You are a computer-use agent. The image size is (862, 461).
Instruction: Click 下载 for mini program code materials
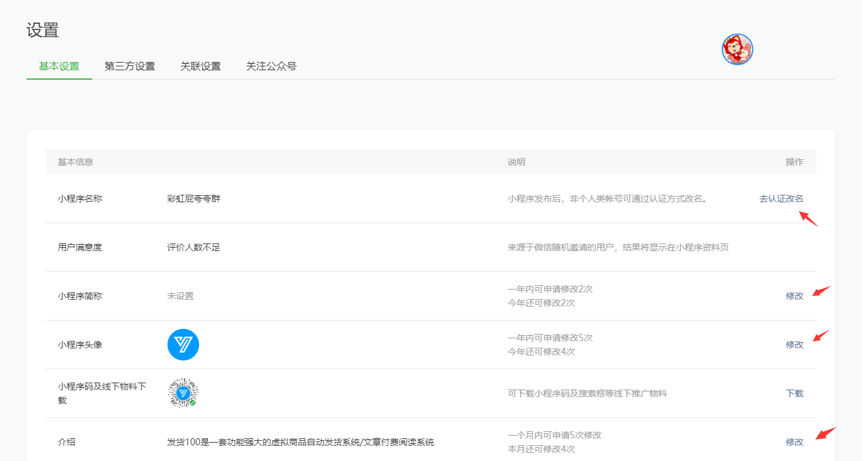click(x=794, y=393)
